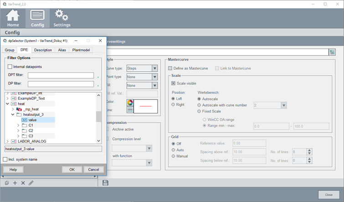The image size is (344, 202).
Task: Open the Settings gears icon
Action: pyautogui.click(x=62, y=18)
